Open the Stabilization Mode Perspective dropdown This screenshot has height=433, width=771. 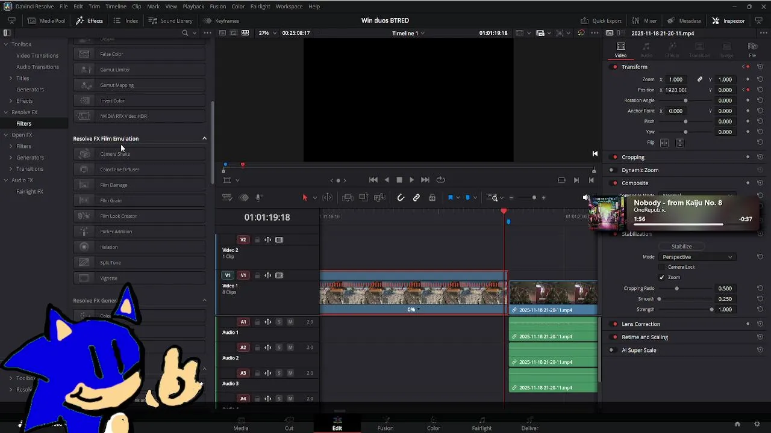point(697,257)
